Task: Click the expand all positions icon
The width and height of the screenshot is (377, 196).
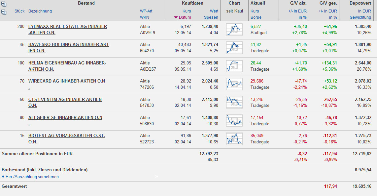Action: point(4,5)
